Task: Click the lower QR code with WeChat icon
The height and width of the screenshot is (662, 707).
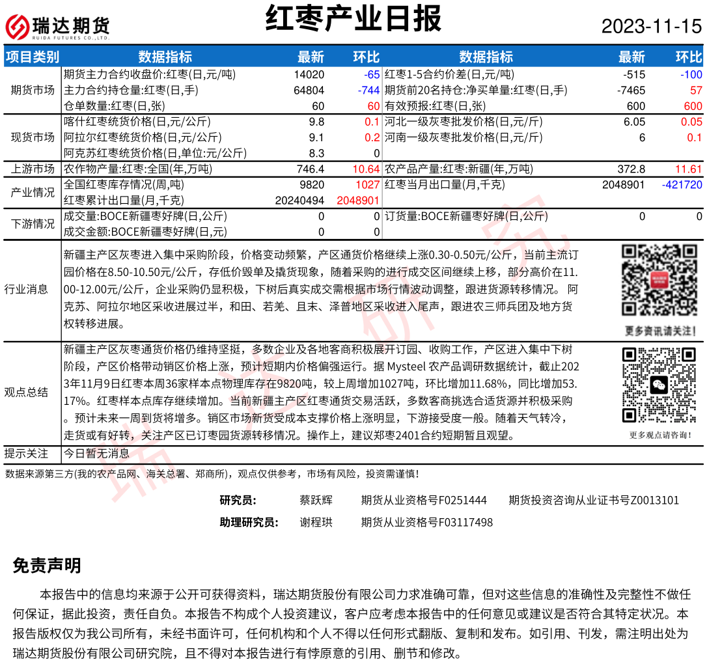Action: point(659,385)
